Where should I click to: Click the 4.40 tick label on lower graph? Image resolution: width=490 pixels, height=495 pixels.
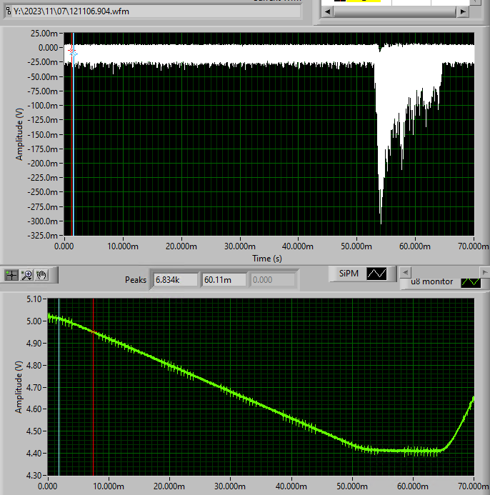tap(34, 454)
